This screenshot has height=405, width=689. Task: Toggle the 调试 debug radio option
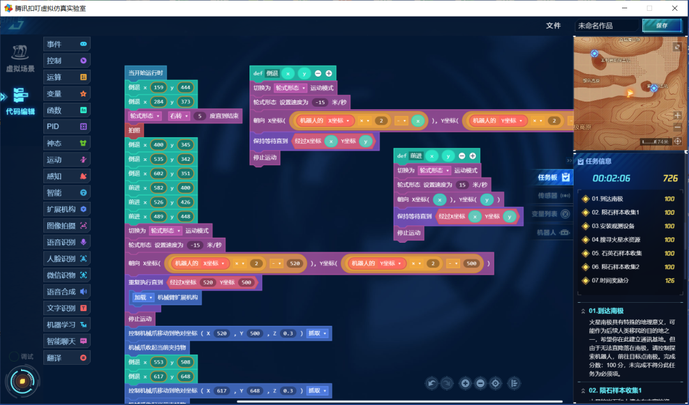[14, 356]
